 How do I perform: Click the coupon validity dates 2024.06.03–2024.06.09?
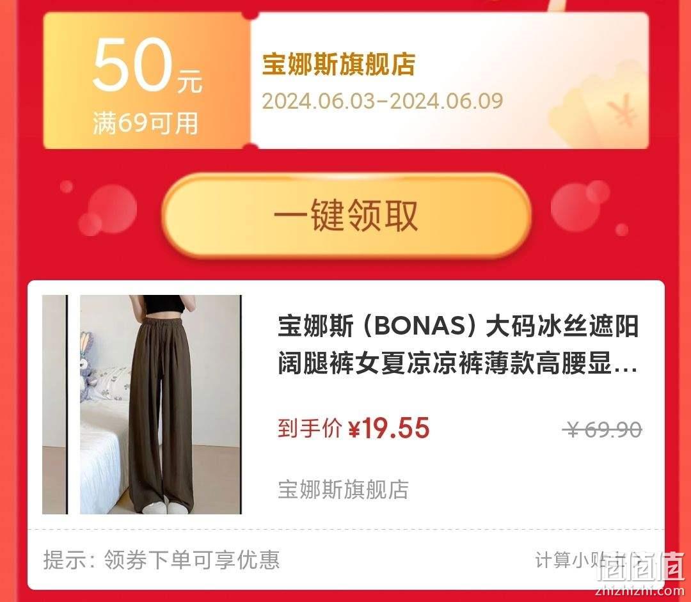(383, 101)
